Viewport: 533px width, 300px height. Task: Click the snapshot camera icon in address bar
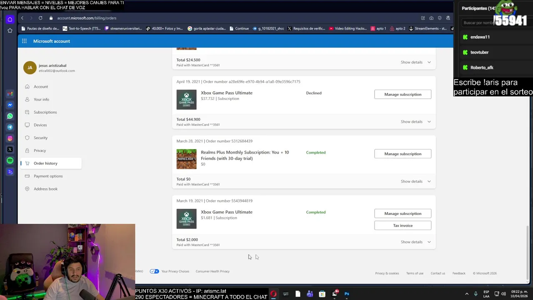tap(431, 18)
